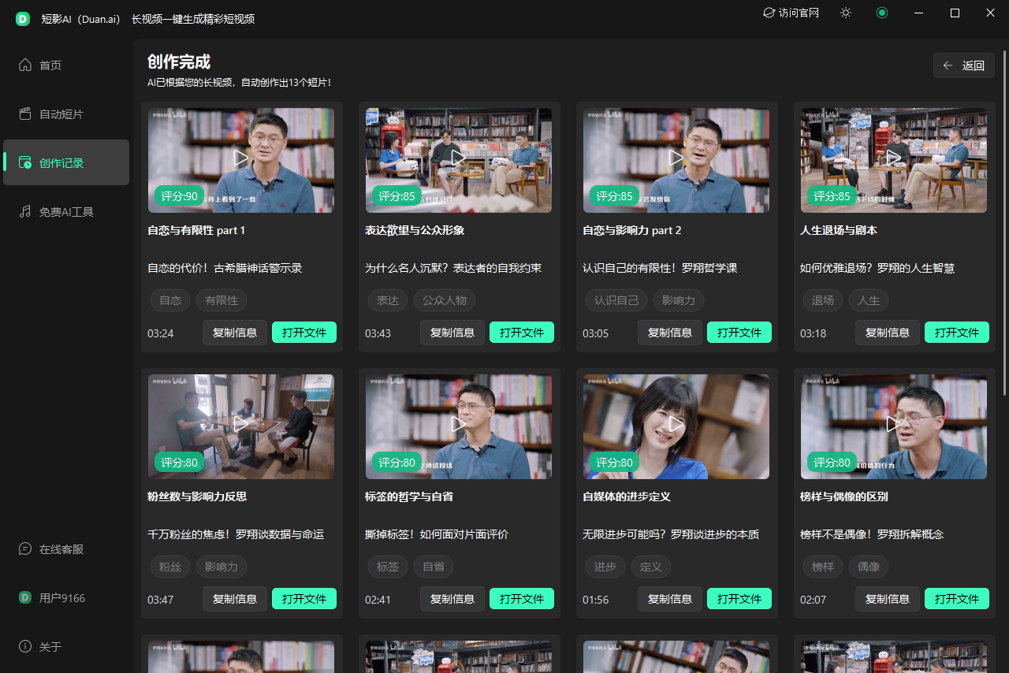This screenshot has width=1009, height=673.
Task: Click the title 榜样与偶像的区别
Action: [844, 496]
